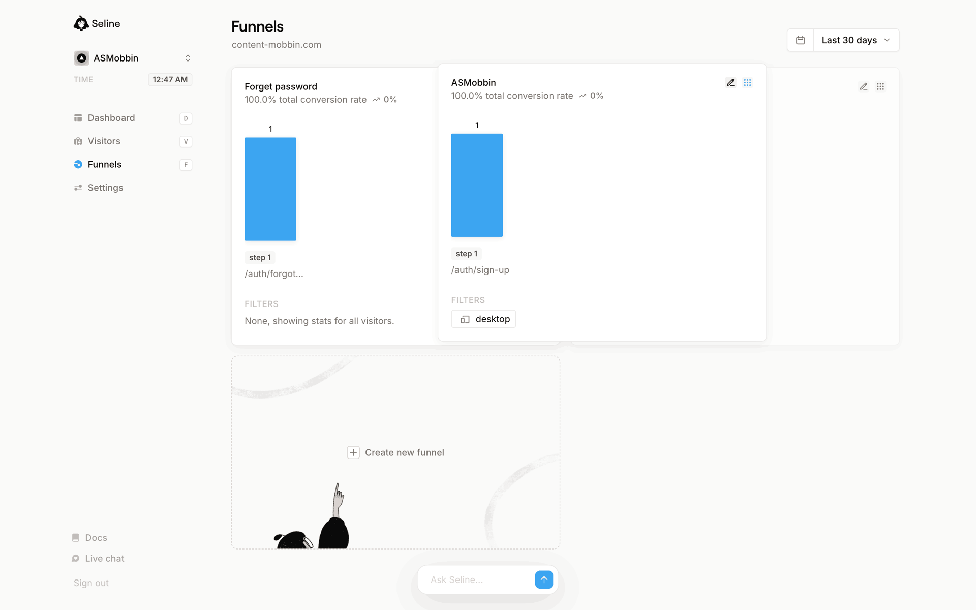
Task: Open Live chat
Action: [x=105, y=559]
